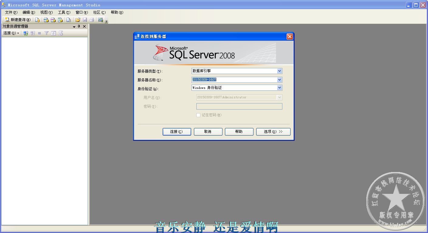428x233 pixels.
Task: Open the 社区(C) menu
Action: [x=99, y=12]
